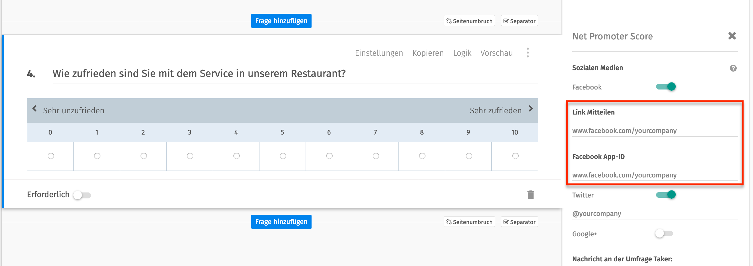Click the left chevron beside Sehr unzufrieden
The image size is (753, 266).
coord(35,109)
